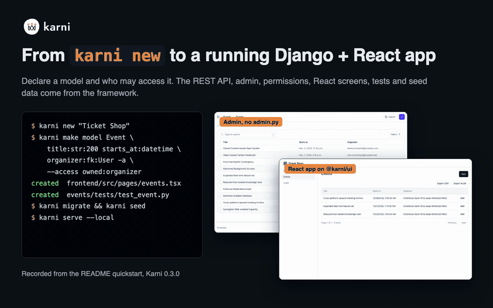This screenshot has height=308, width=493.
Task: Check the Advanced Background Success row checkbox
Action: 220,169
